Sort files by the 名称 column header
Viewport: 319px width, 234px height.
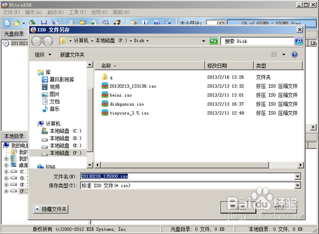(x=149, y=66)
